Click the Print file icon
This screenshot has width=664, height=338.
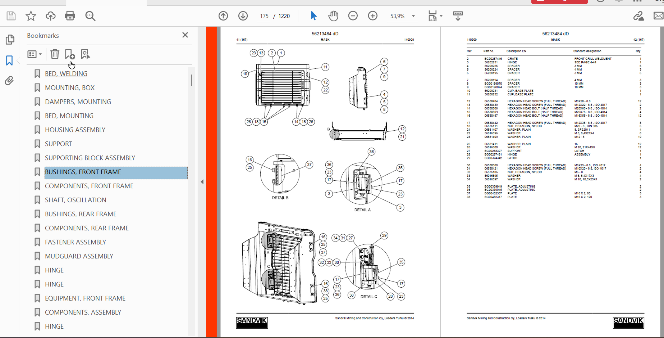(70, 16)
